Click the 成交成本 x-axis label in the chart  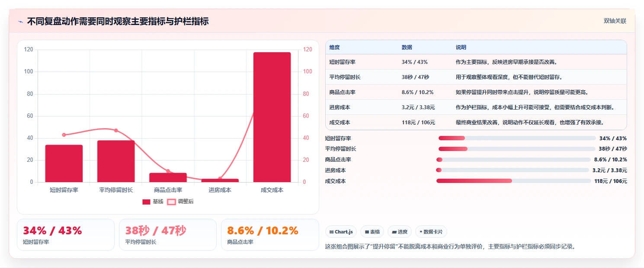[272, 190]
